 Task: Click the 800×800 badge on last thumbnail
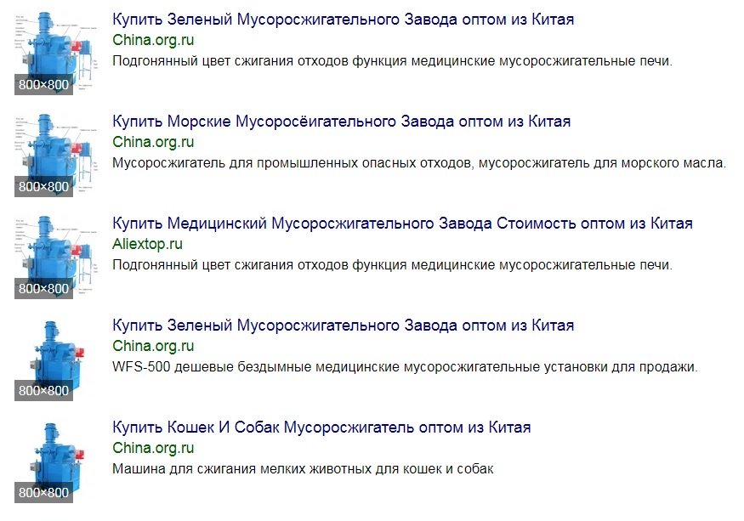[x=43, y=493]
